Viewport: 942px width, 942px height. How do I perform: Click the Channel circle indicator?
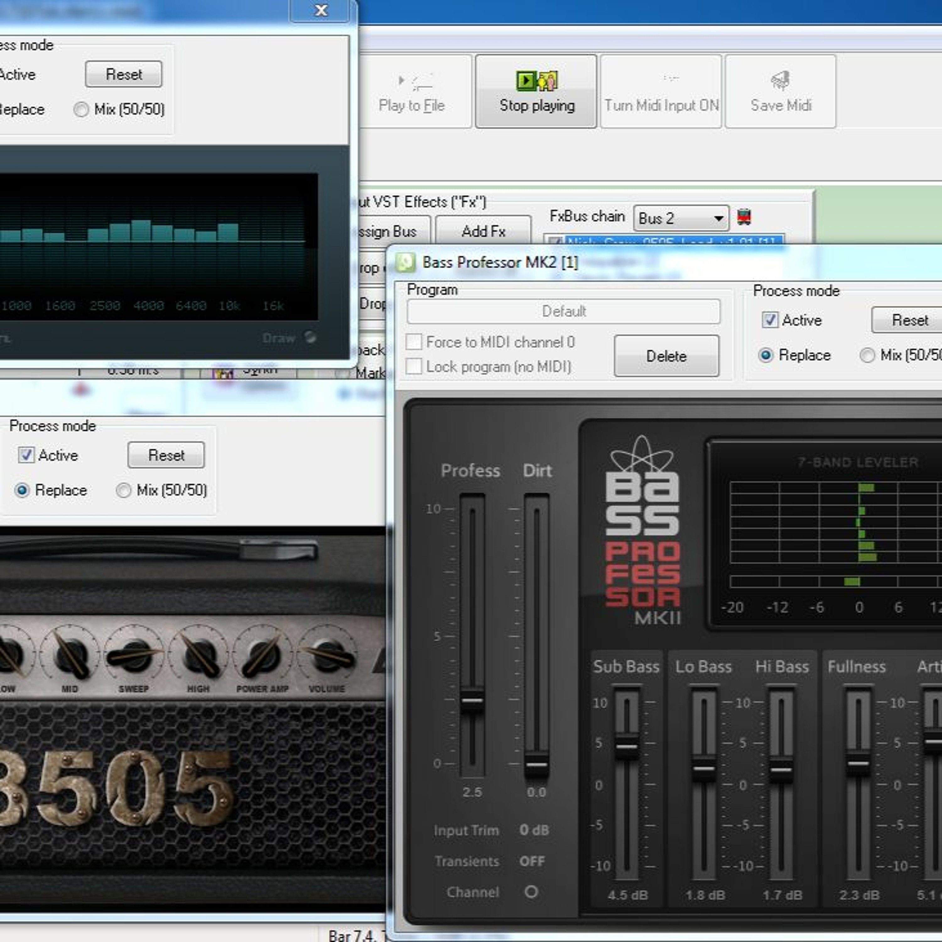pyautogui.click(x=531, y=892)
